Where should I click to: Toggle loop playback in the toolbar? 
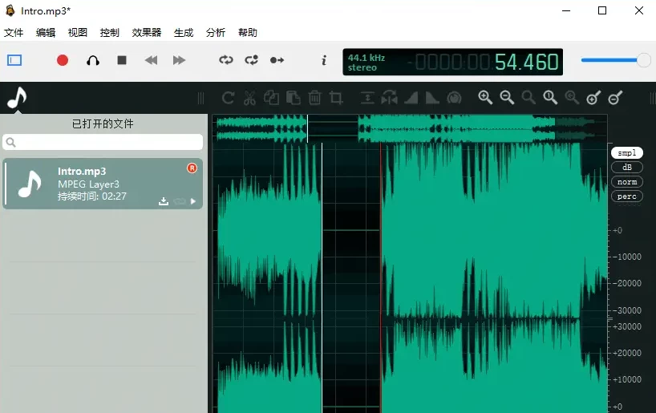pyautogui.click(x=225, y=60)
